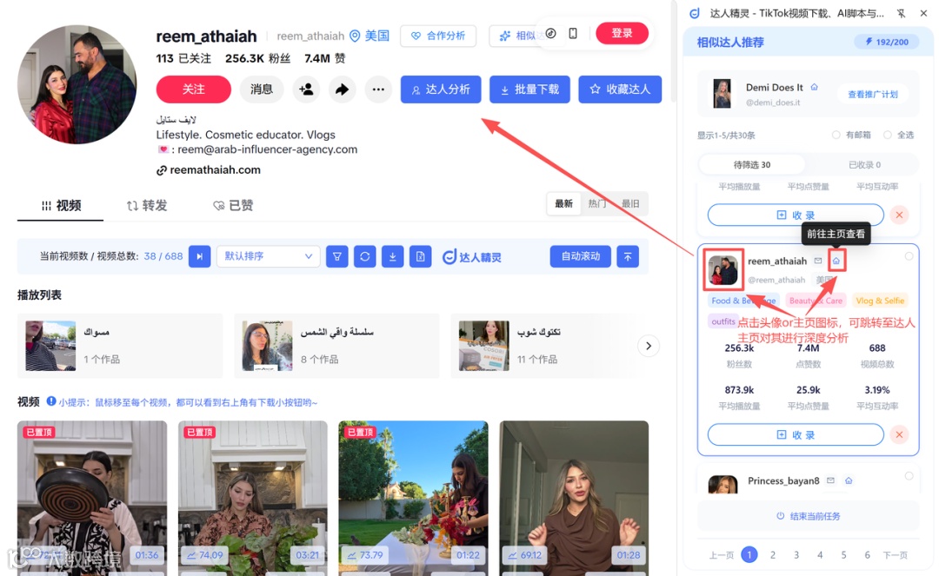Select the 热门 sort tab

click(x=596, y=204)
